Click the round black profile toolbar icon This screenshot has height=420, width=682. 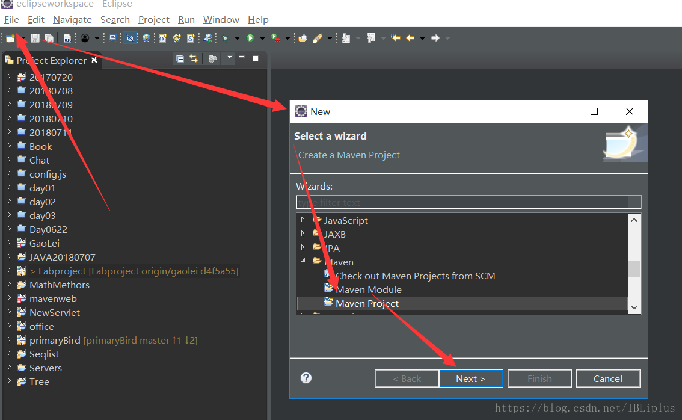(x=85, y=39)
